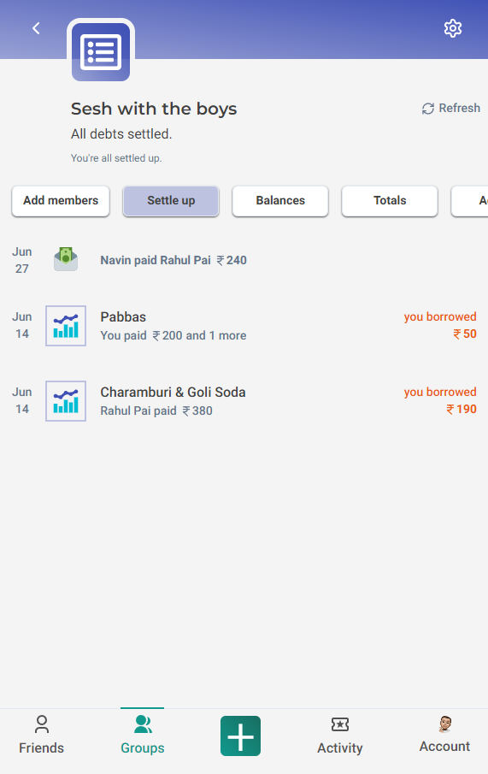
Task: Go back using the left arrow icon
Action: pyautogui.click(x=36, y=28)
